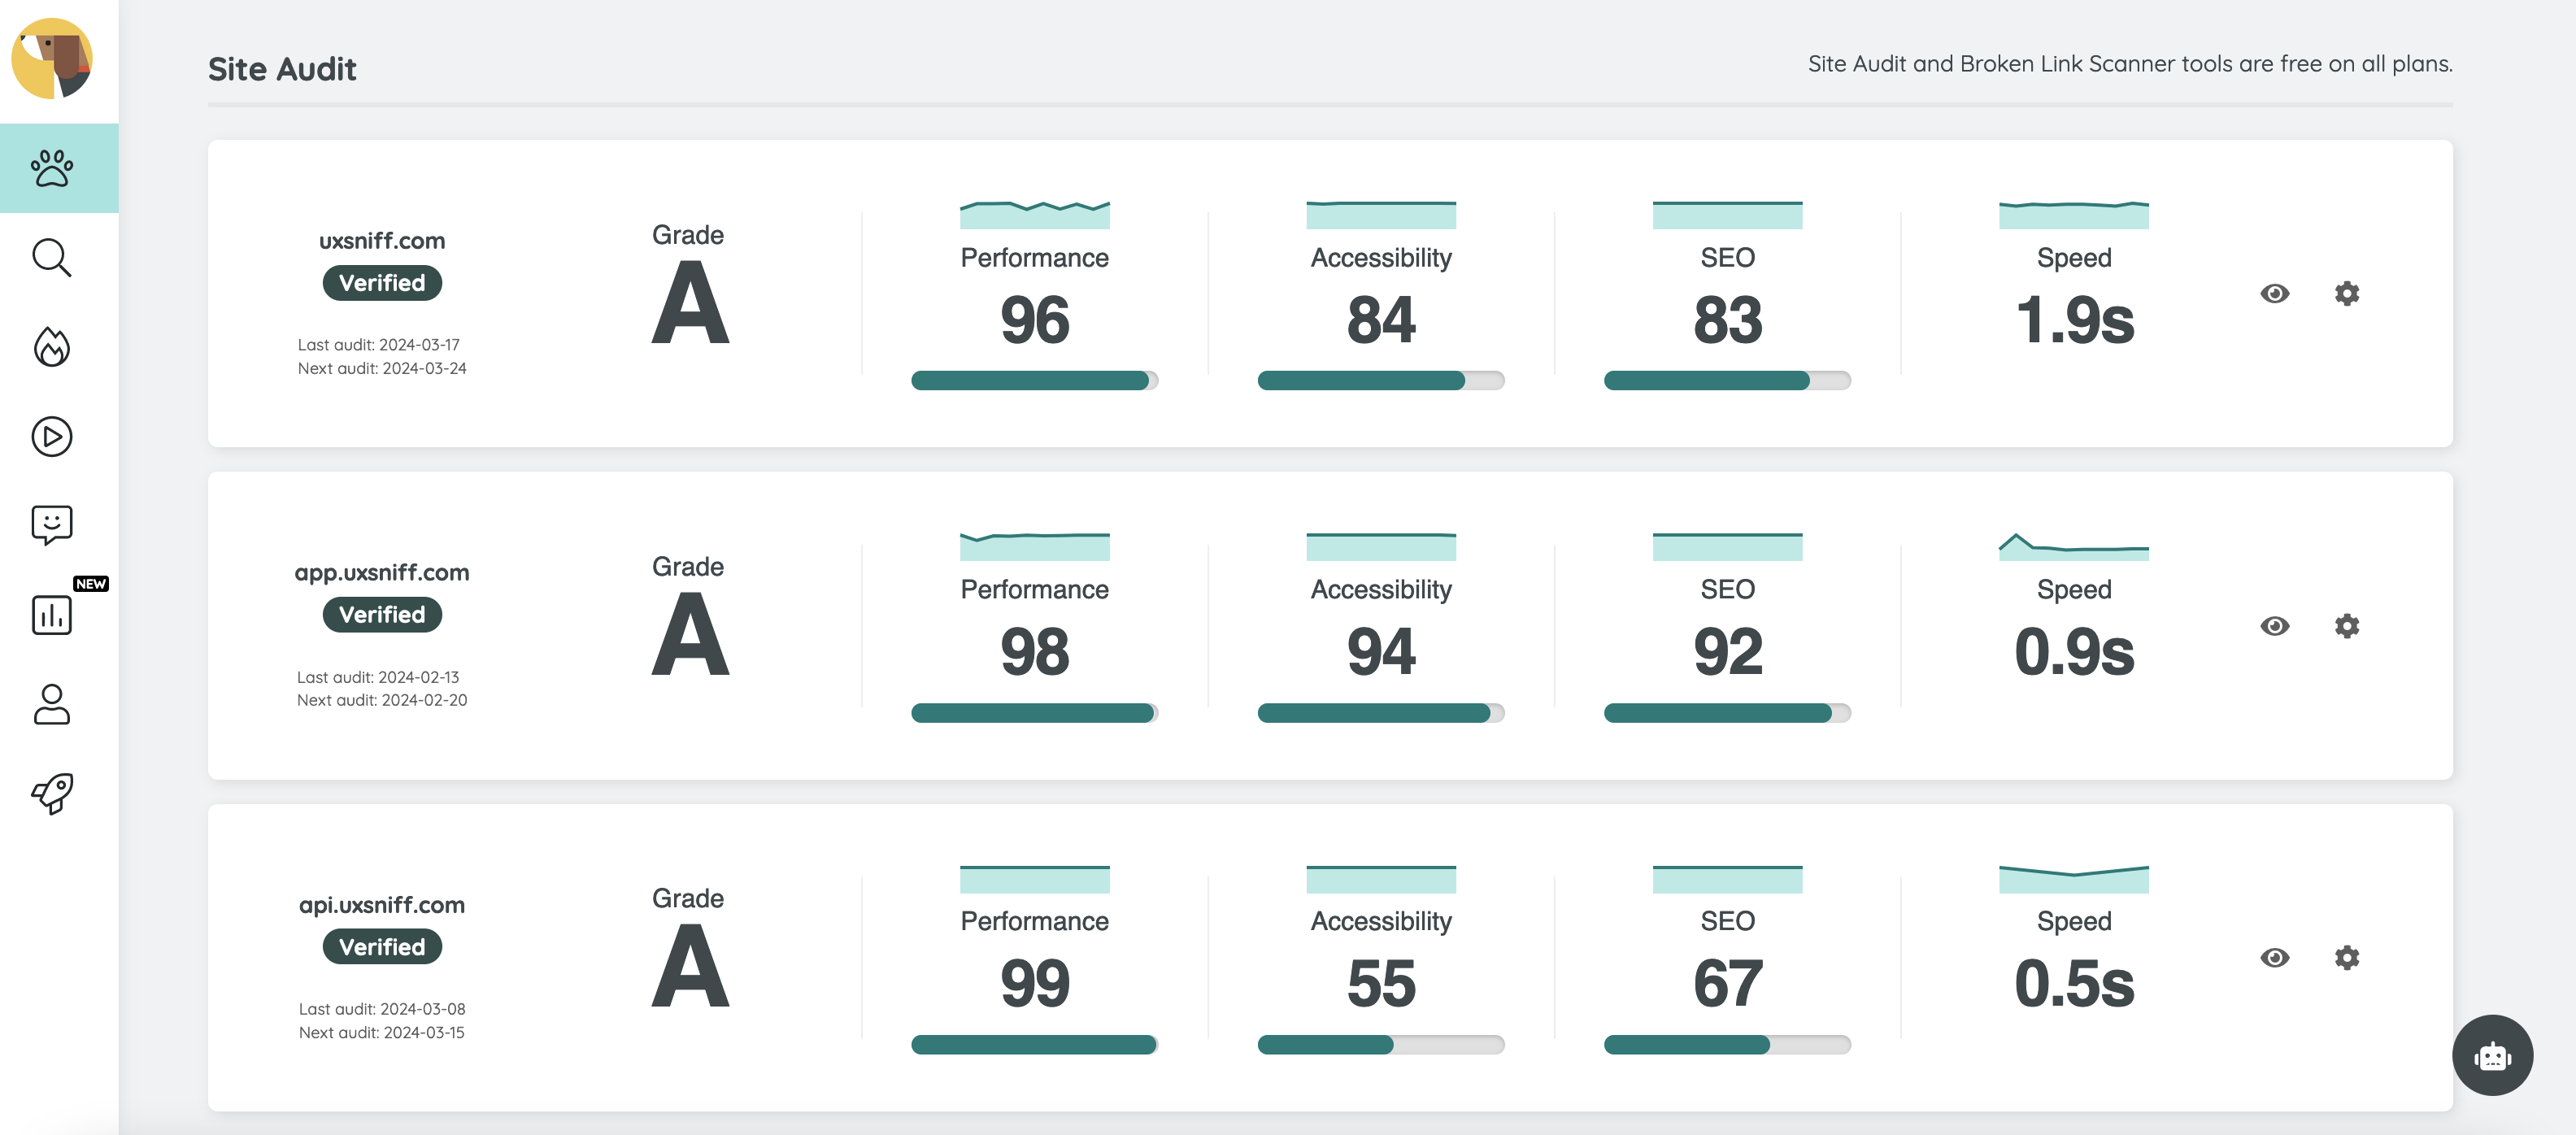Click the api.uxsniff.com site name
Viewport: 2576px width, 1135px height.
[382, 905]
